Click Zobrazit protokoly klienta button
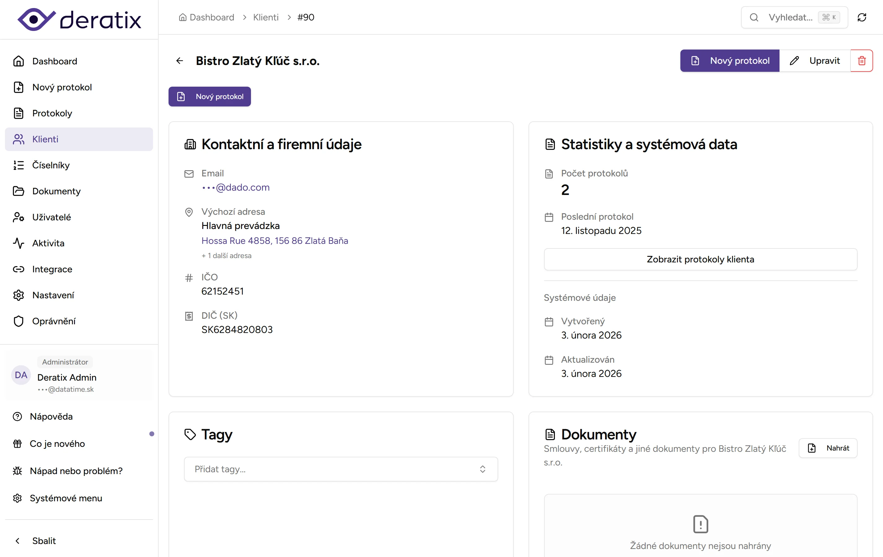Screen dimensions: 883x557 click(700, 259)
